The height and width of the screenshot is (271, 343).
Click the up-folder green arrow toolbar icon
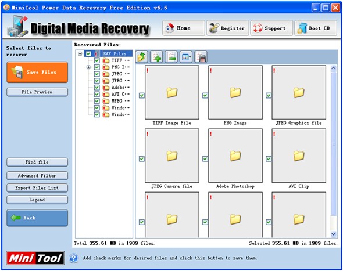click(142, 57)
